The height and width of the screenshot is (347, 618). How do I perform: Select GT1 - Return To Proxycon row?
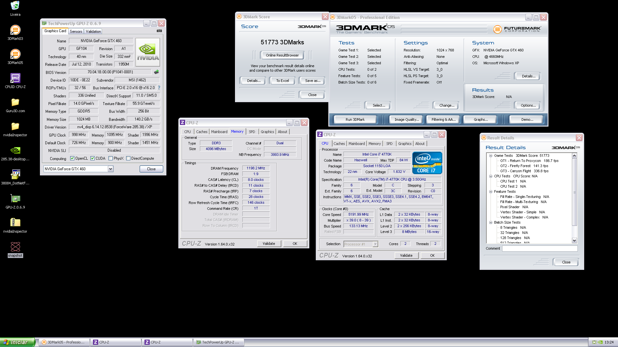point(529,161)
